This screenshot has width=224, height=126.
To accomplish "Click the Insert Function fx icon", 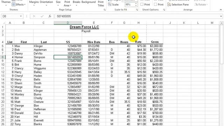I will [x=50, y=16].
